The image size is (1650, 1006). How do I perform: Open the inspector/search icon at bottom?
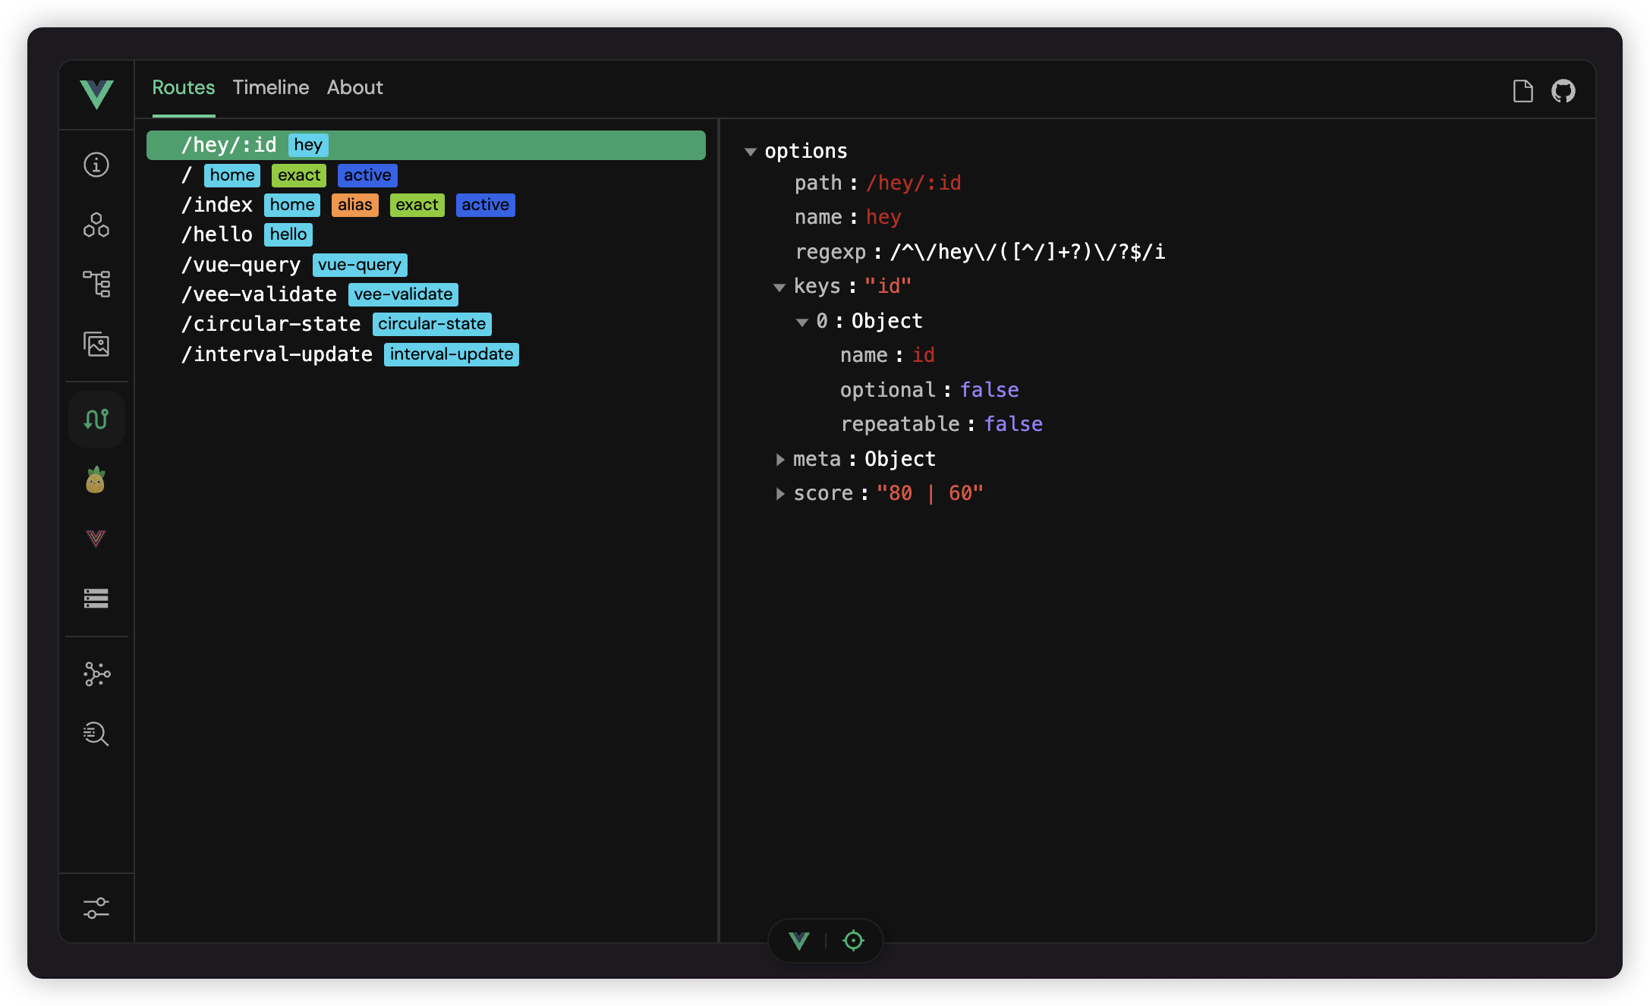tap(96, 733)
